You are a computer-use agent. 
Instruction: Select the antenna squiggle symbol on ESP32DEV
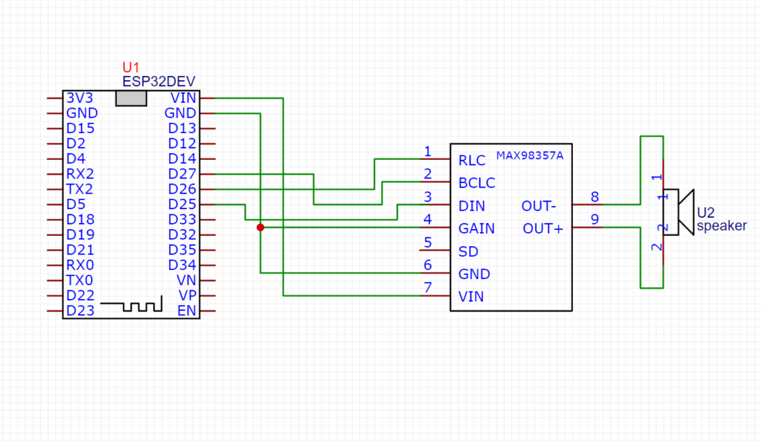tap(132, 304)
